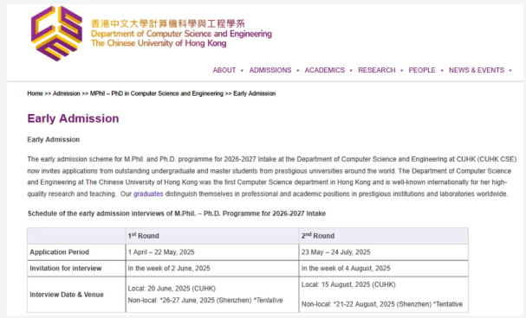Screen dimensions: 526x318
Task: Click 'Non-local: *26-27 June, 2025 (Shenzhen)' text
Action: pyautogui.click(x=190, y=300)
